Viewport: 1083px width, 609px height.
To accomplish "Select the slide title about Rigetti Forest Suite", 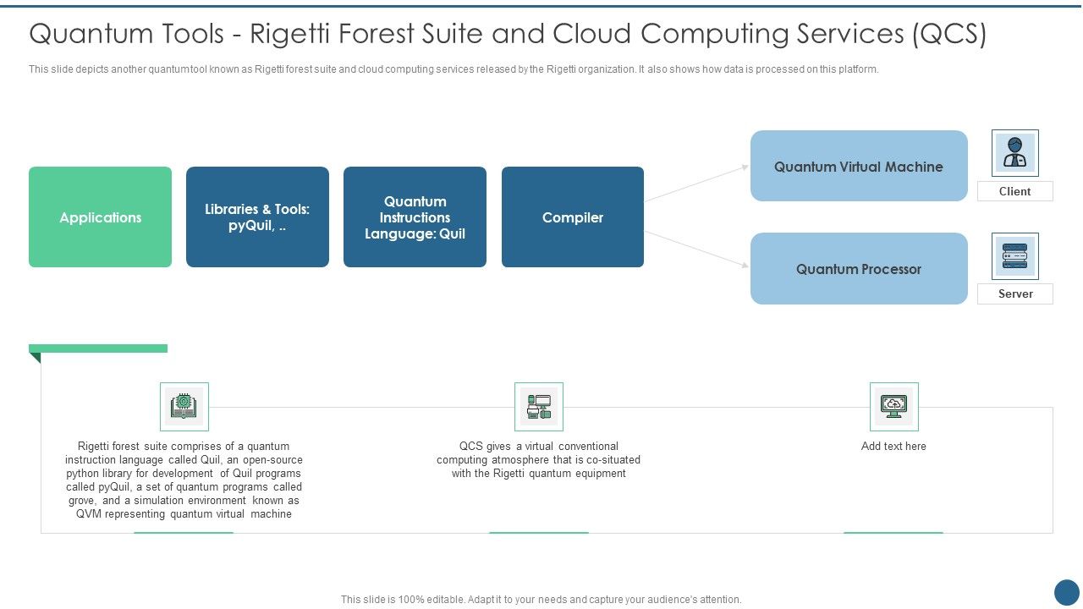I will [x=508, y=34].
